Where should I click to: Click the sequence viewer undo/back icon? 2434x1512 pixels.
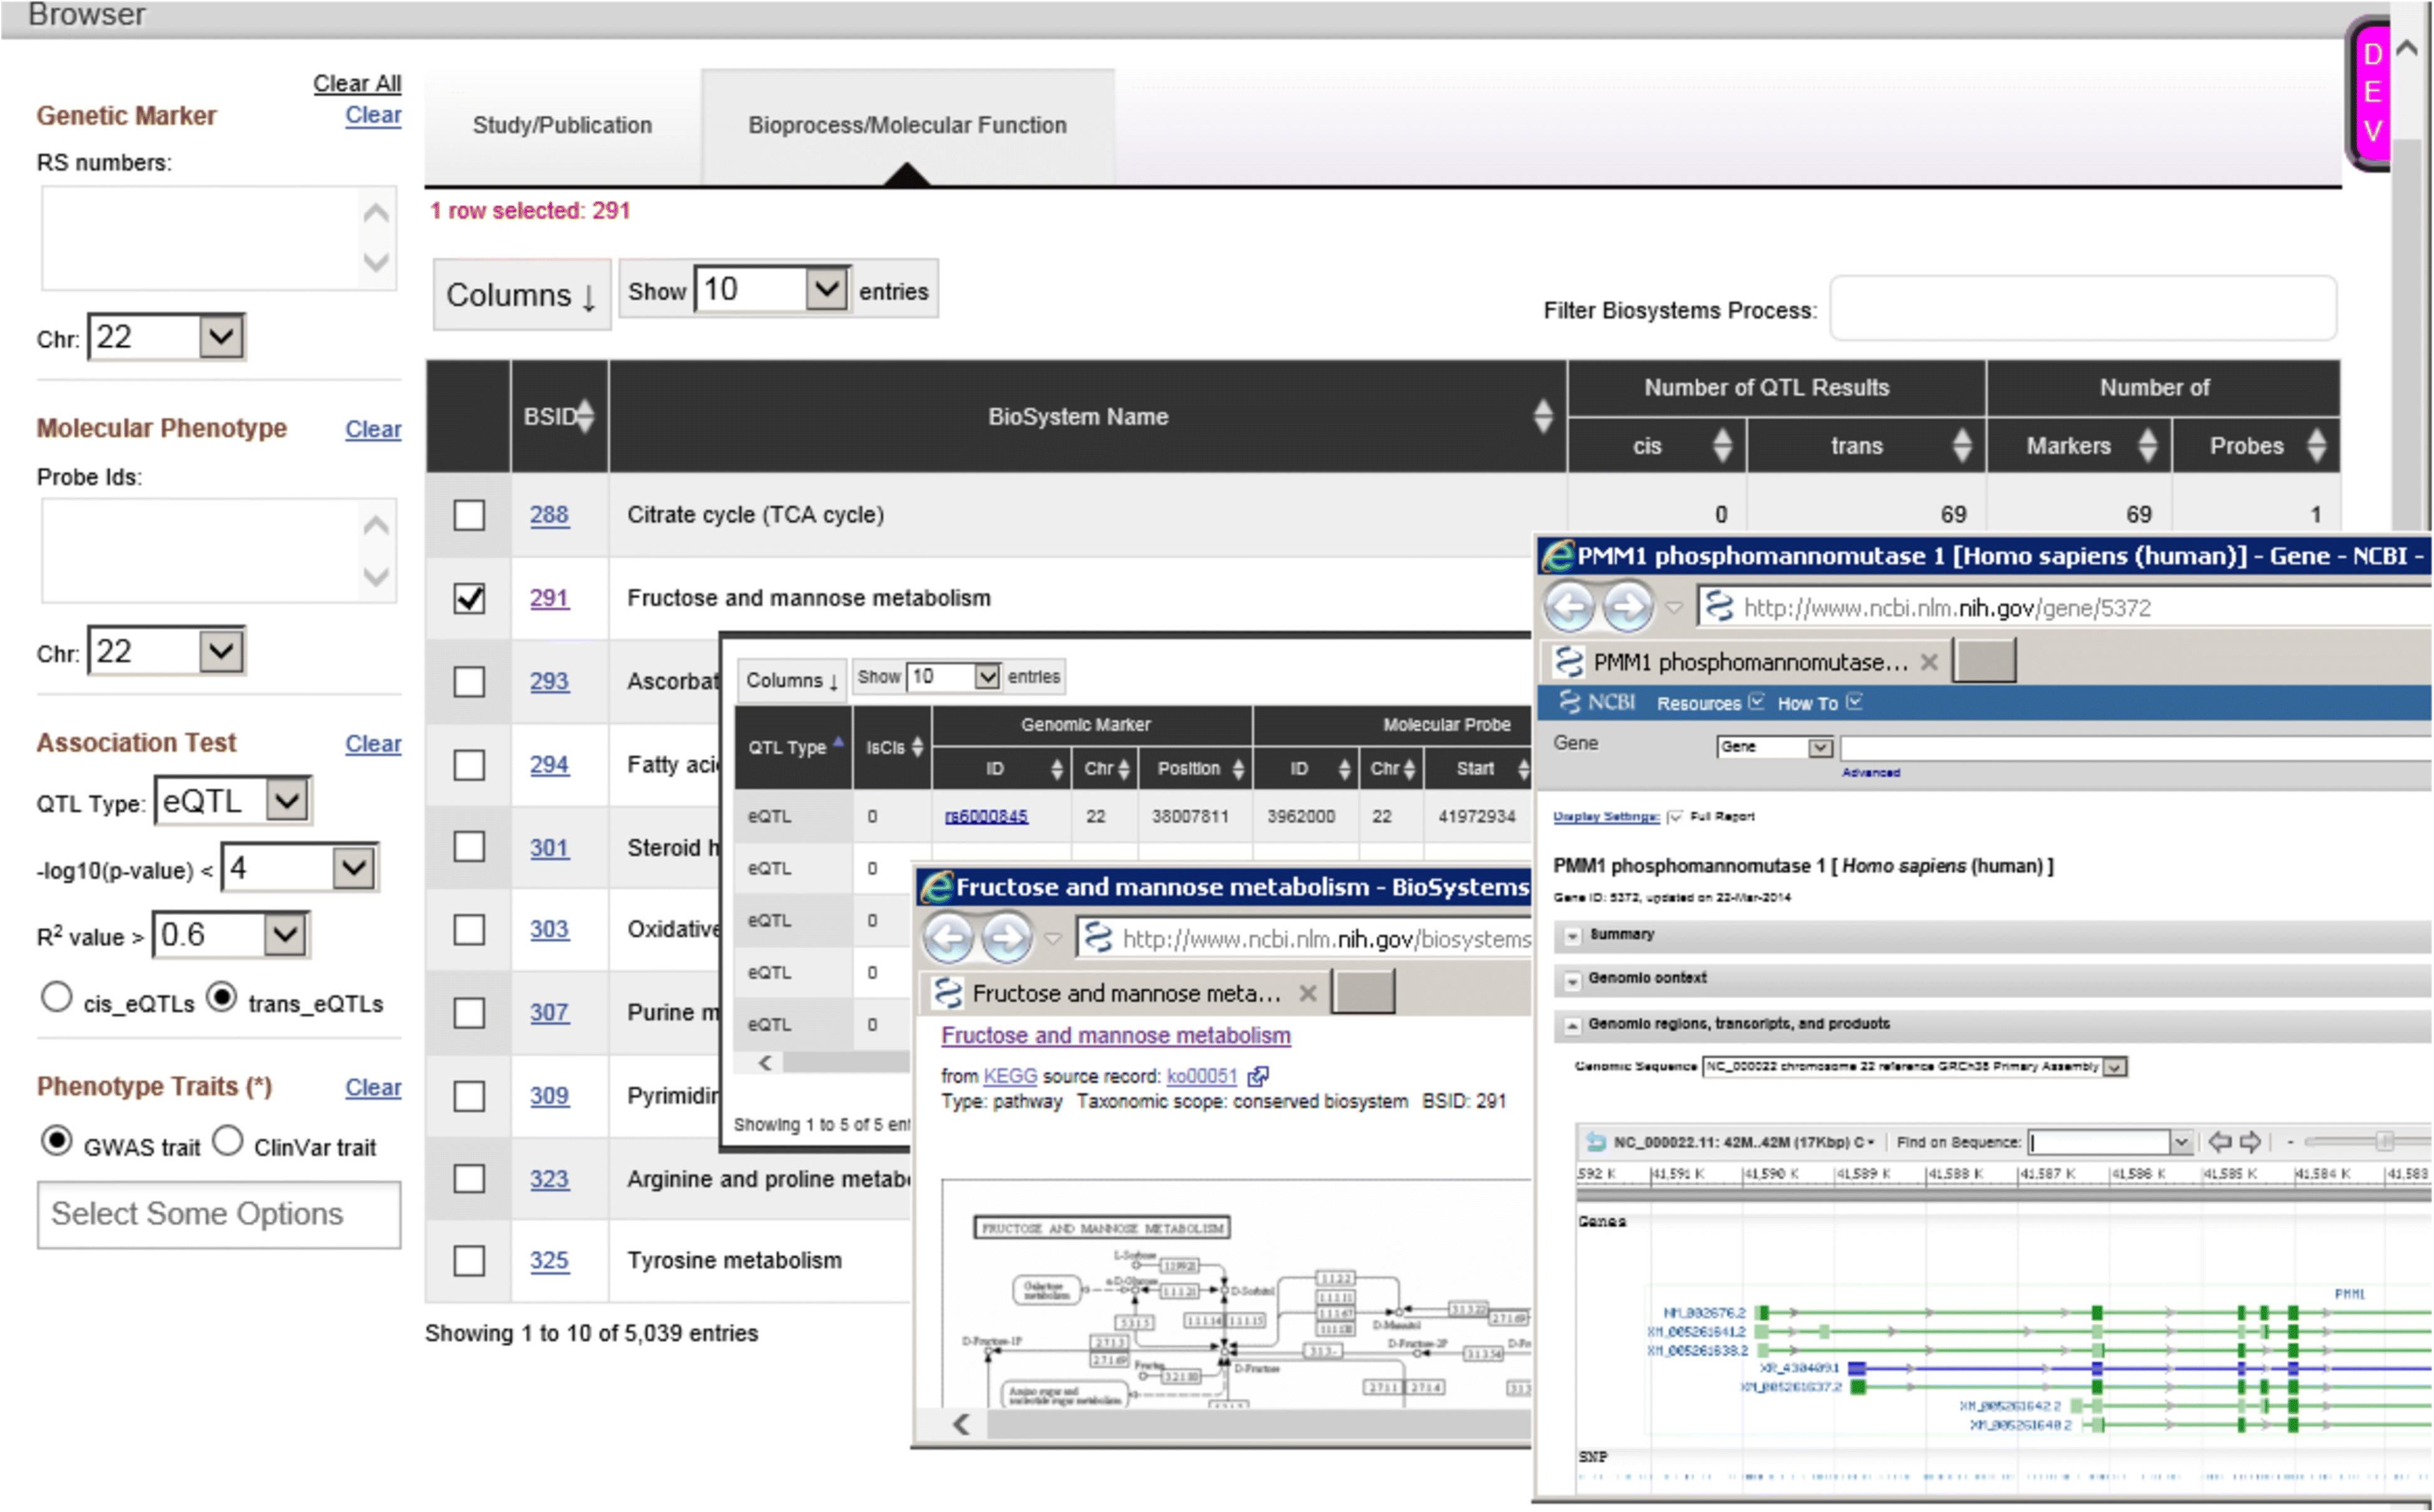tap(1596, 1142)
